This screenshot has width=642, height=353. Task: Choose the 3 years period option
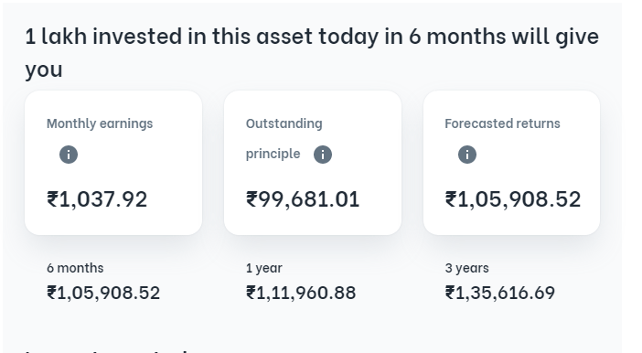466,268
